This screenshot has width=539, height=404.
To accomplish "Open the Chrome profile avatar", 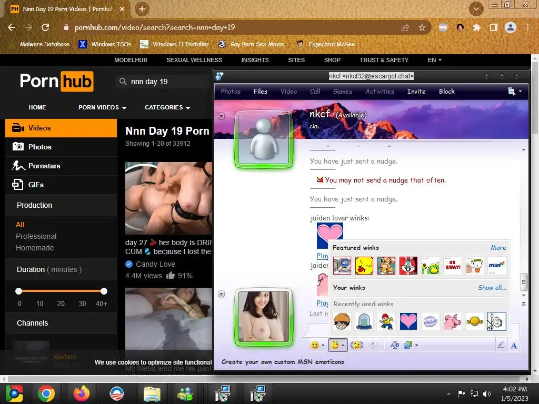I will (x=511, y=27).
